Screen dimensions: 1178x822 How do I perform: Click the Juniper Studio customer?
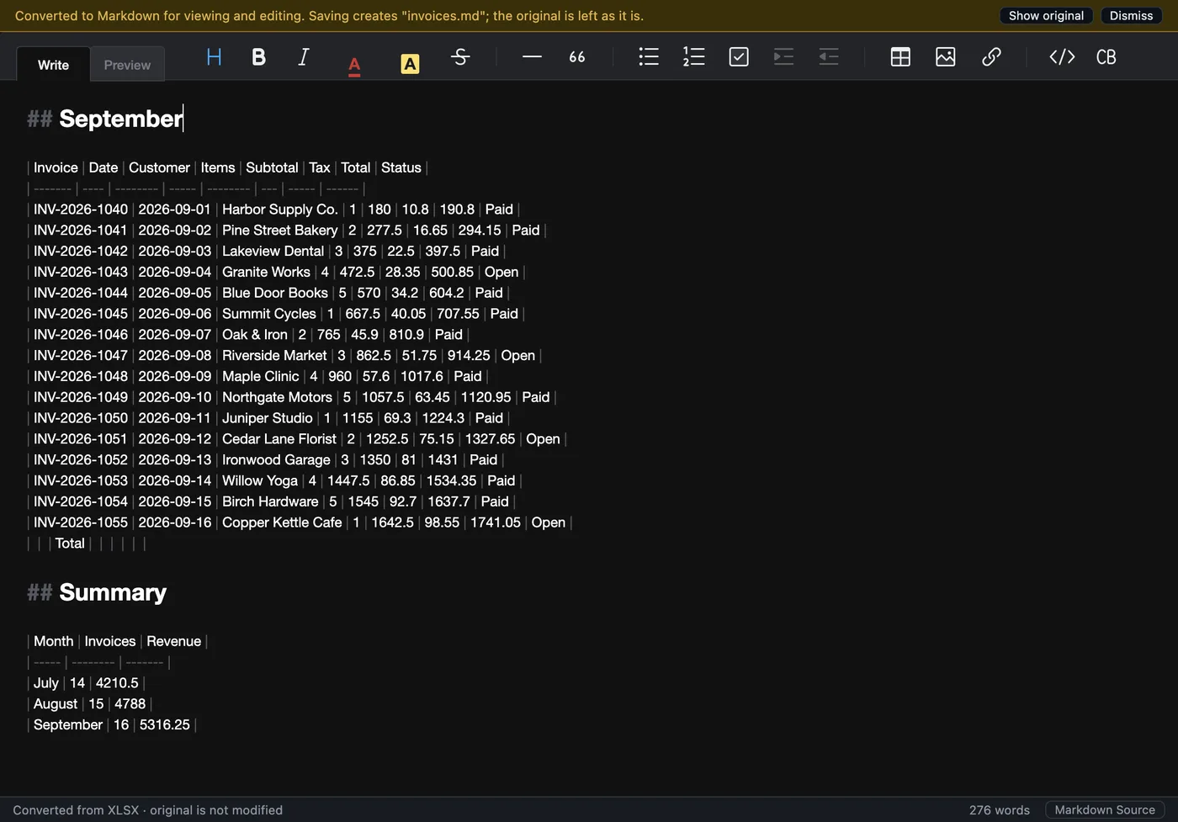[268, 418]
